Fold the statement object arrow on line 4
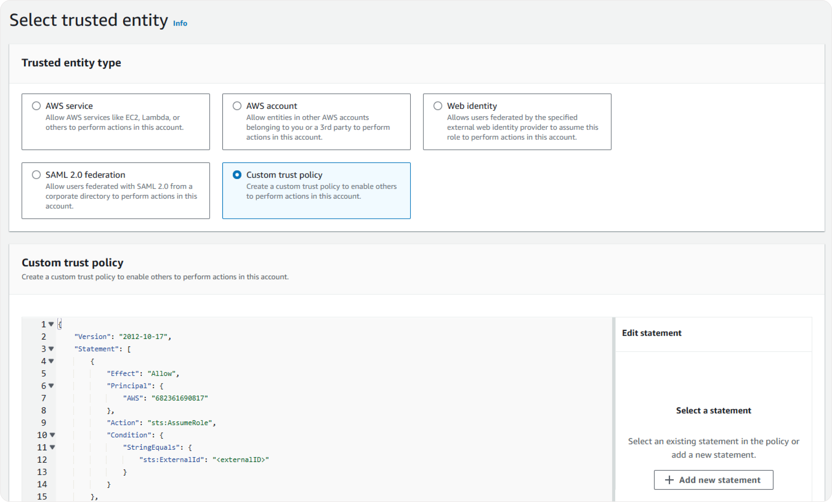This screenshot has width=832, height=502. [x=51, y=361]
